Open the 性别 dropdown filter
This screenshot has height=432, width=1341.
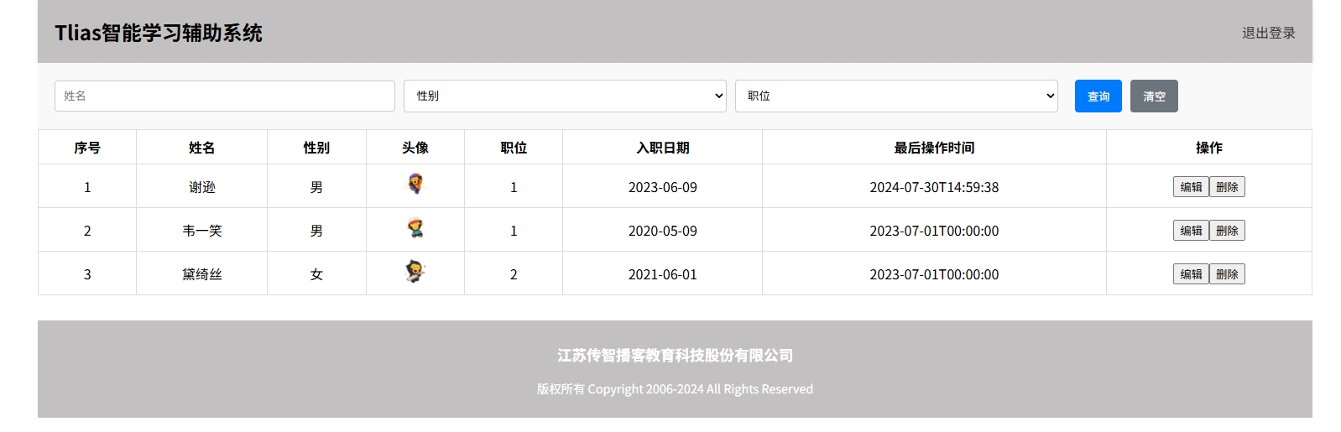click(x=565, y=96)
